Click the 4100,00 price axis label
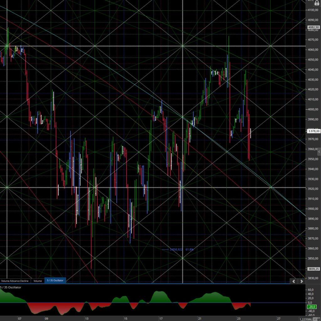This screenshot has height=321, width=321. pos(313,10)
